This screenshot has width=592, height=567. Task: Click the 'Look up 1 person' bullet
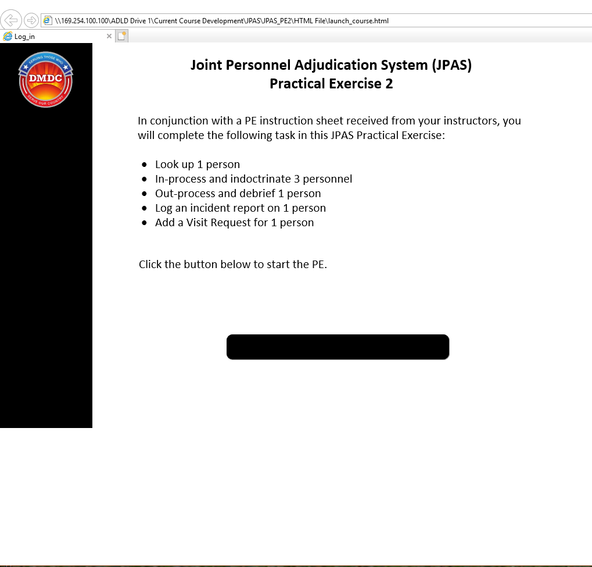click(198, 165)
